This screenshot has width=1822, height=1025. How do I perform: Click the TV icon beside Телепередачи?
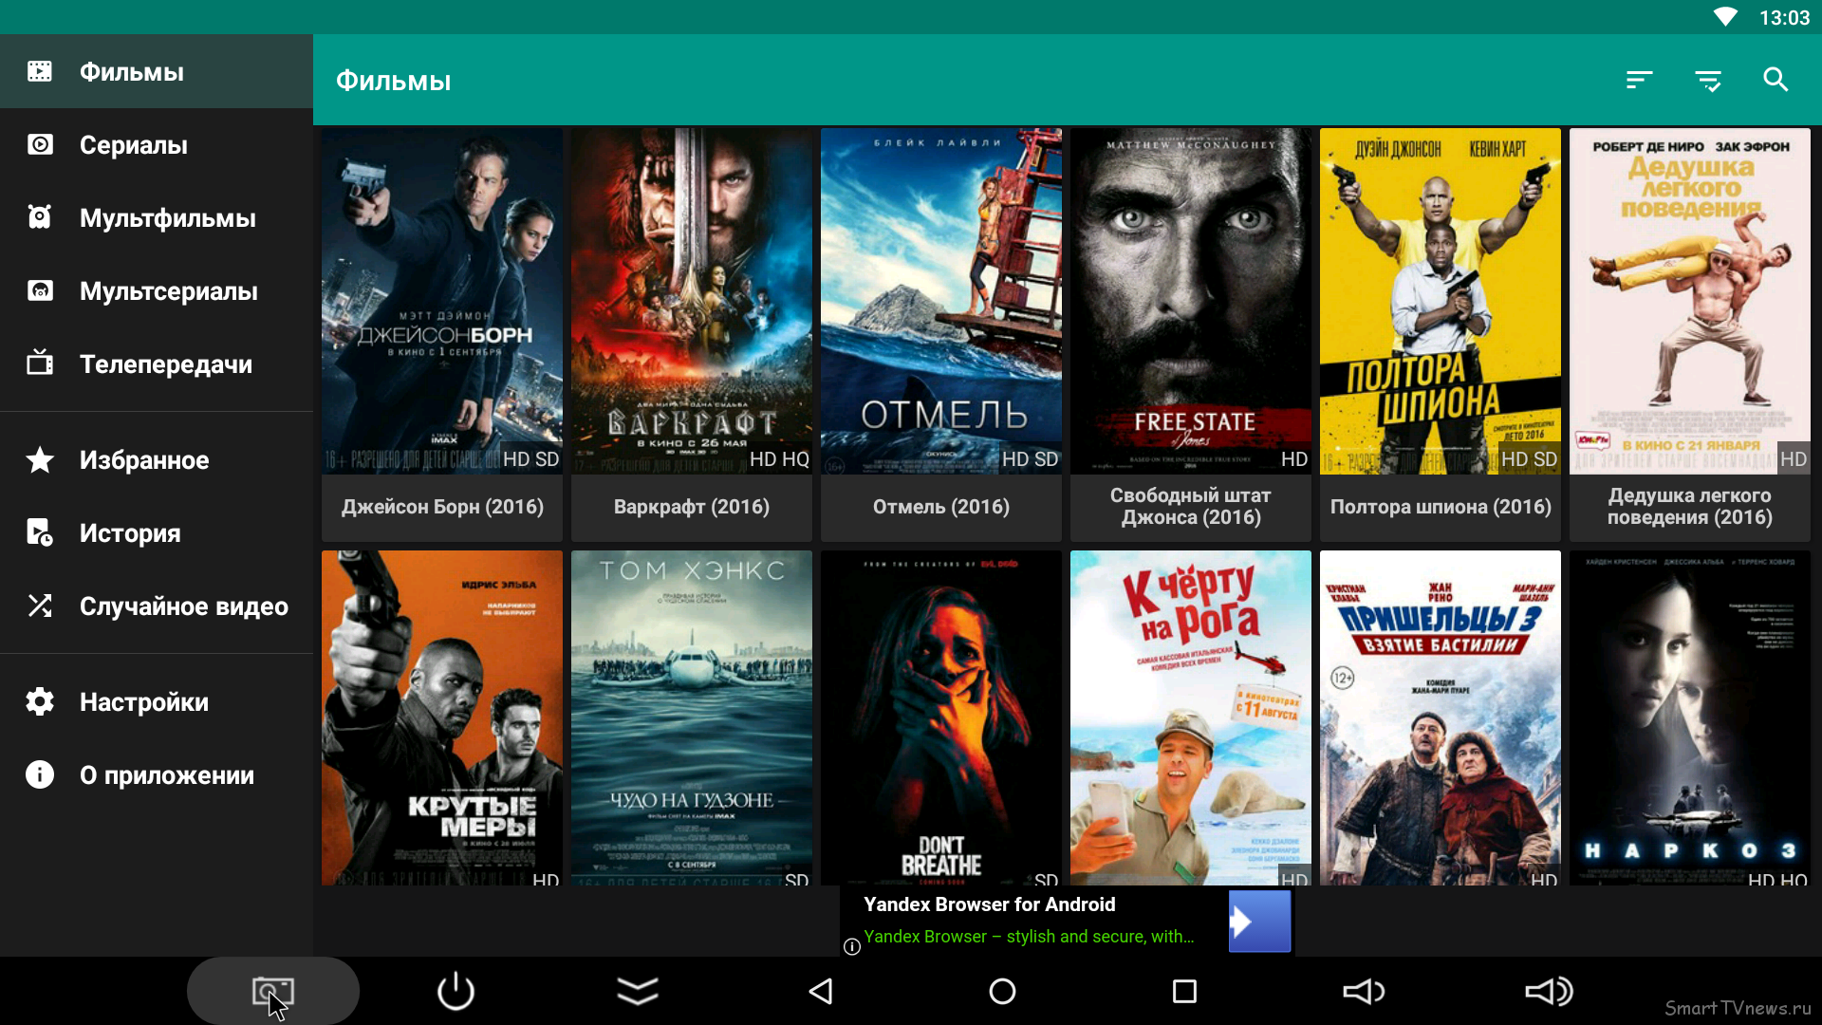(40, 363)
